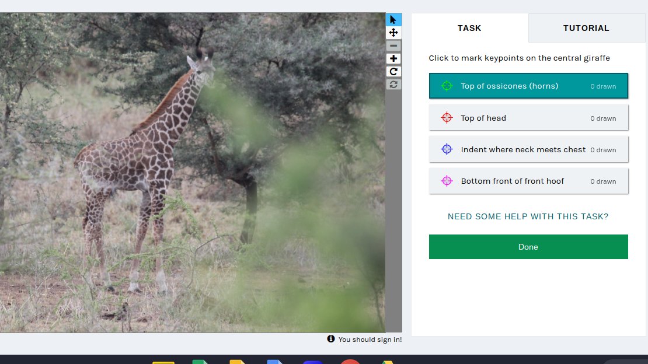Switch to the TASK tab
648x364 pixels.
point(469,27)
